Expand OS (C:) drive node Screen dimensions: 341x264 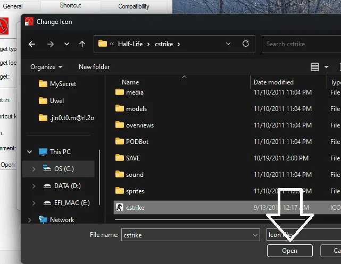34,169
